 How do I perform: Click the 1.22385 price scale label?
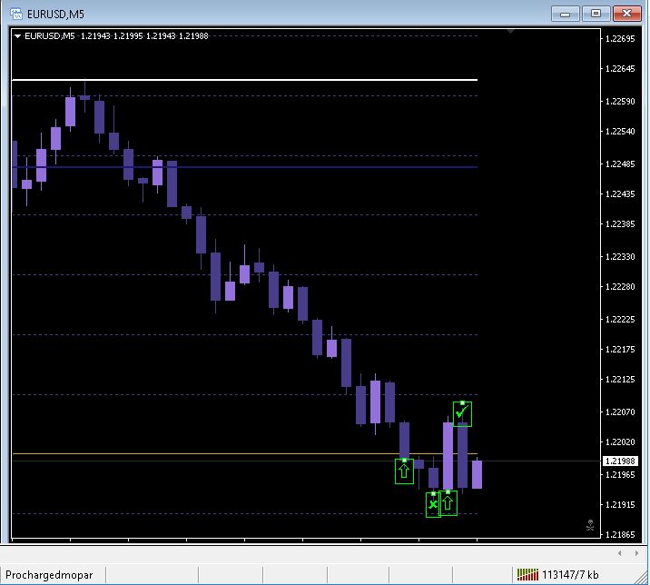point(620,223)
